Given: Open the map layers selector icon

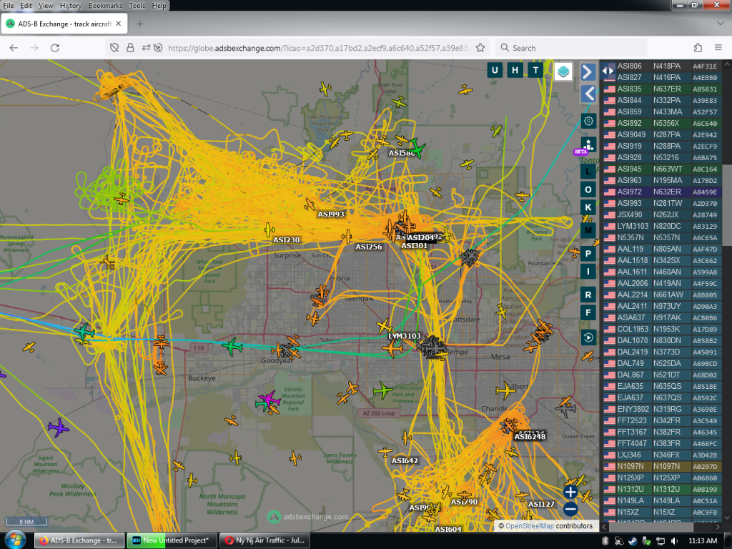Looking at the screenshot, I should [x=563, y=71].
